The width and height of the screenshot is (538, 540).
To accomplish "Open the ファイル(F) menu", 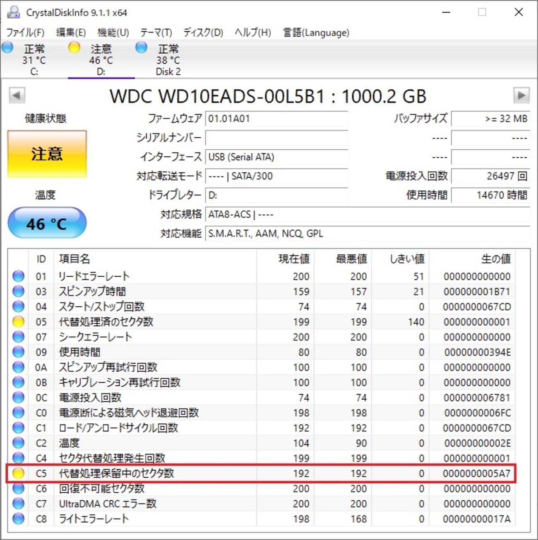I will click(x=25, y=32).
